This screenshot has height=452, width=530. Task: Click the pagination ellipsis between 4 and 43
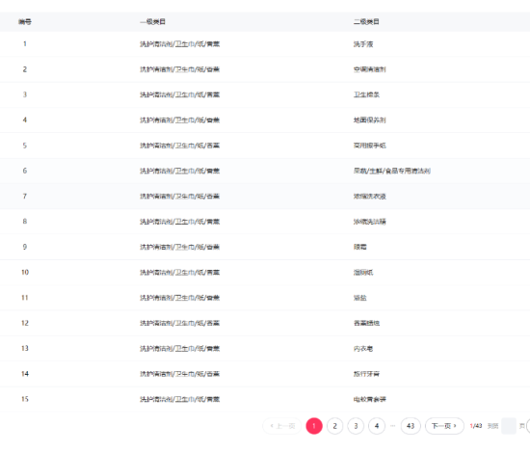393,426
